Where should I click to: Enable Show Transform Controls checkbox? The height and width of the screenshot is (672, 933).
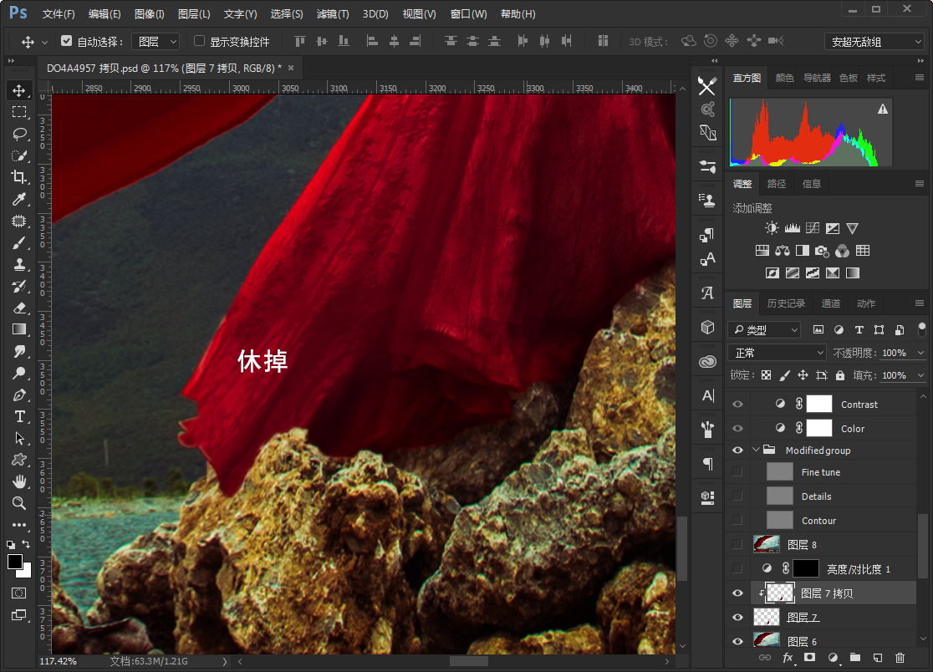tap(199, 41)
